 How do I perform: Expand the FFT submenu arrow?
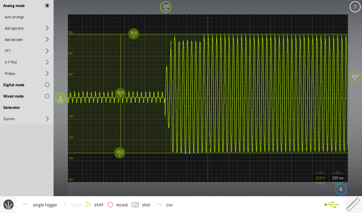point(47,51)
